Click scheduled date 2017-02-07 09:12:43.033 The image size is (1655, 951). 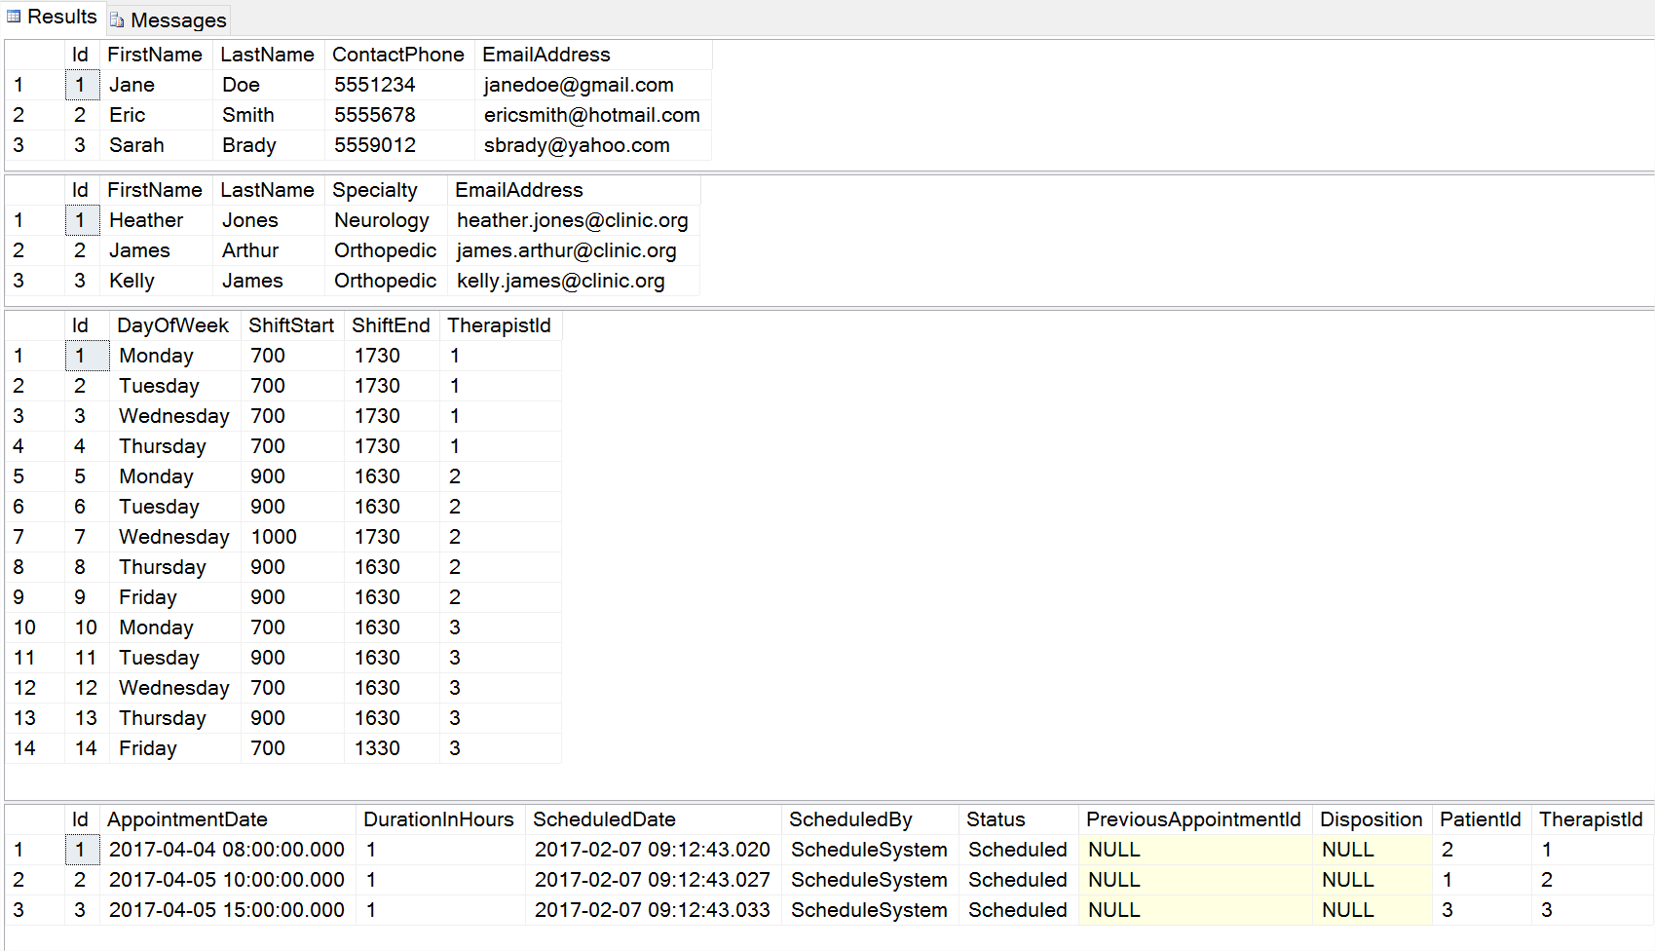coord(655,910)
